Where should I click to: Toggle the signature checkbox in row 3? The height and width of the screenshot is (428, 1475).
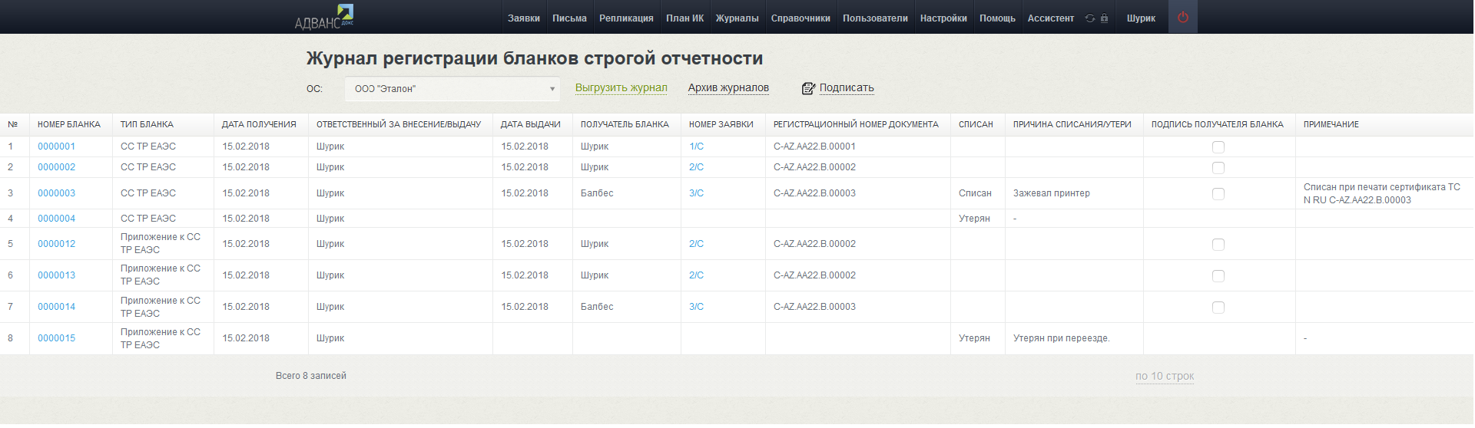[x=1218, y=194]
